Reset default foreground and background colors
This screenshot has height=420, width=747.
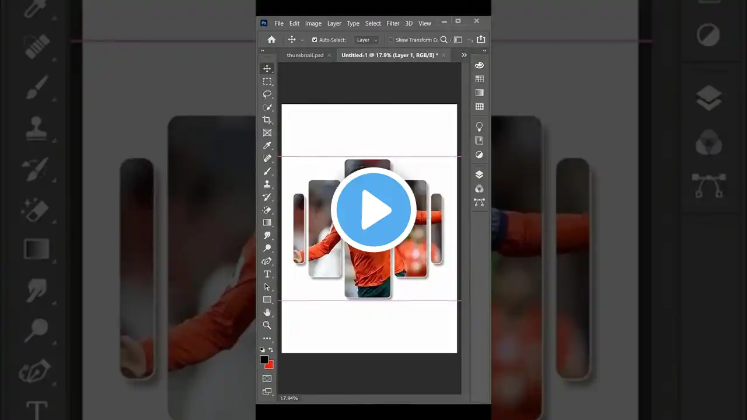coord(263,350)
